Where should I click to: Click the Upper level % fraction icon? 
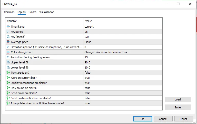(x=8, y=62)
